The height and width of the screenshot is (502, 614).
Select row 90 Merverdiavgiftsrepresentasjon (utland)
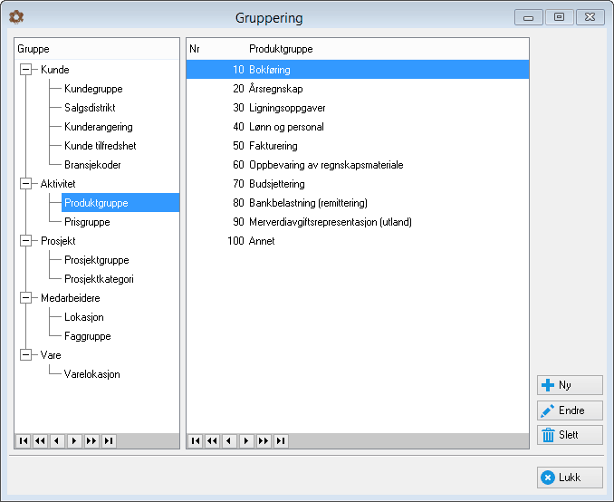coord(358,222)
